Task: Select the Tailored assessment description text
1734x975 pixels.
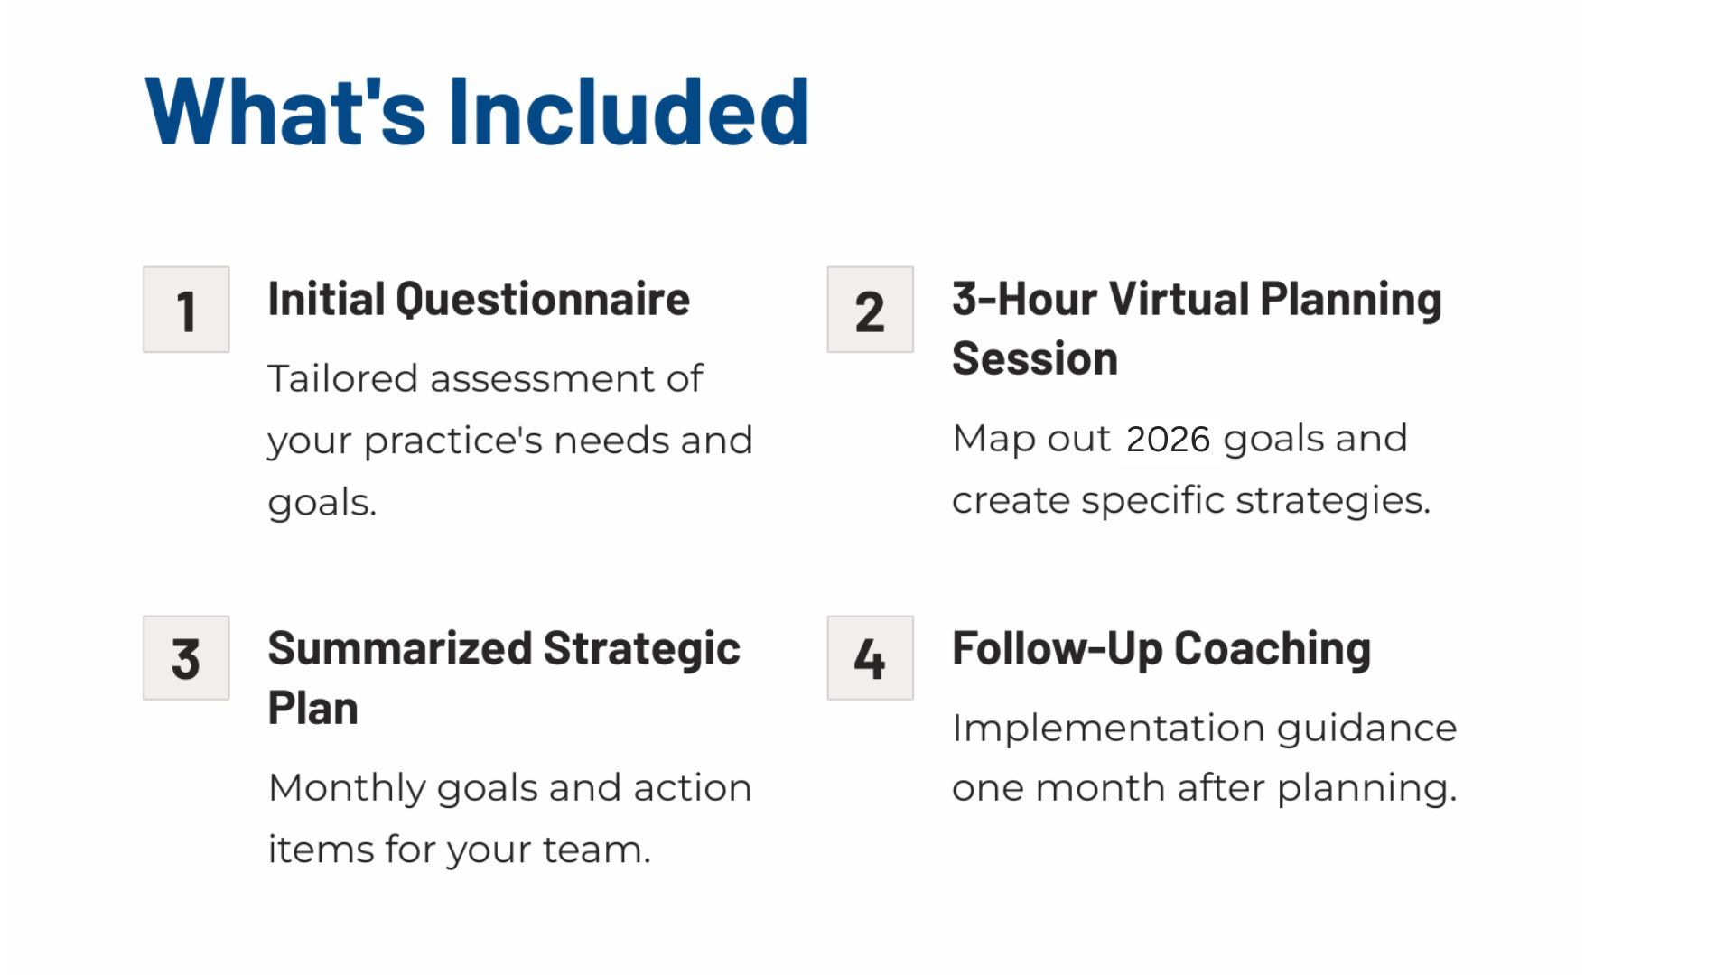Action: coord(510,441)
